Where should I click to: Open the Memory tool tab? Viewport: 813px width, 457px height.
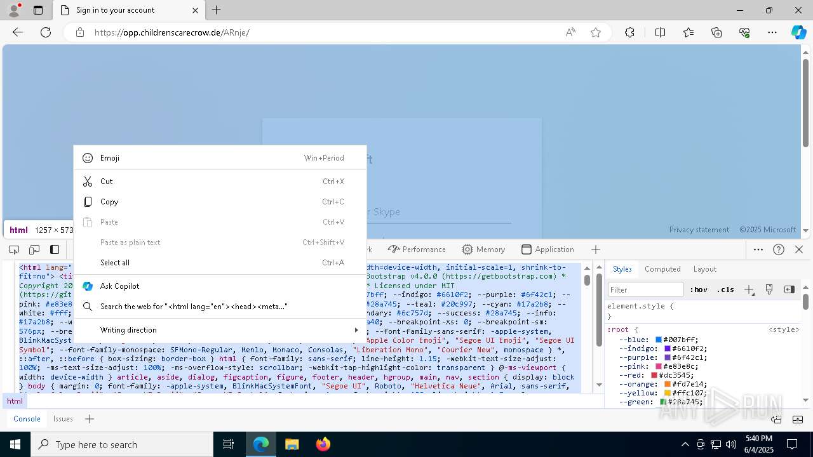(484, 249)
